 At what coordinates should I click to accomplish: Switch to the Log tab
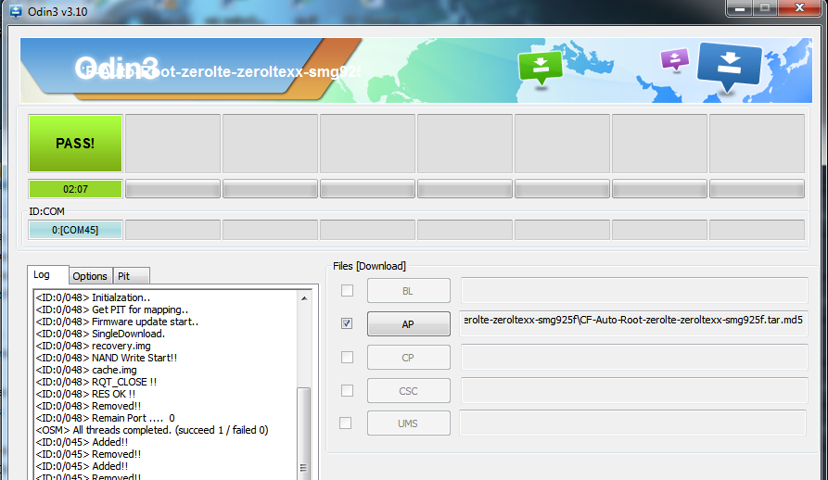point(47,275)
